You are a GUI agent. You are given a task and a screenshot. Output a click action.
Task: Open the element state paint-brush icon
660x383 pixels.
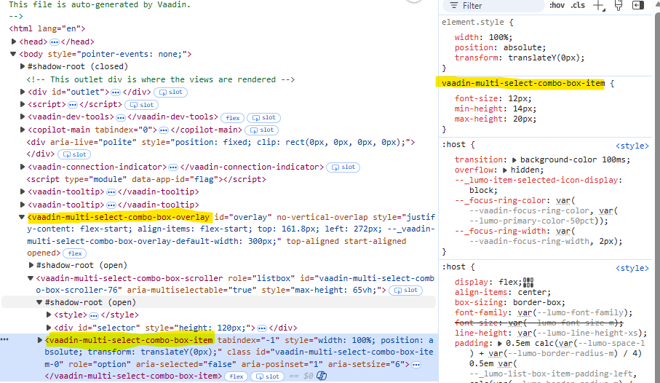(x=619, y=6)
